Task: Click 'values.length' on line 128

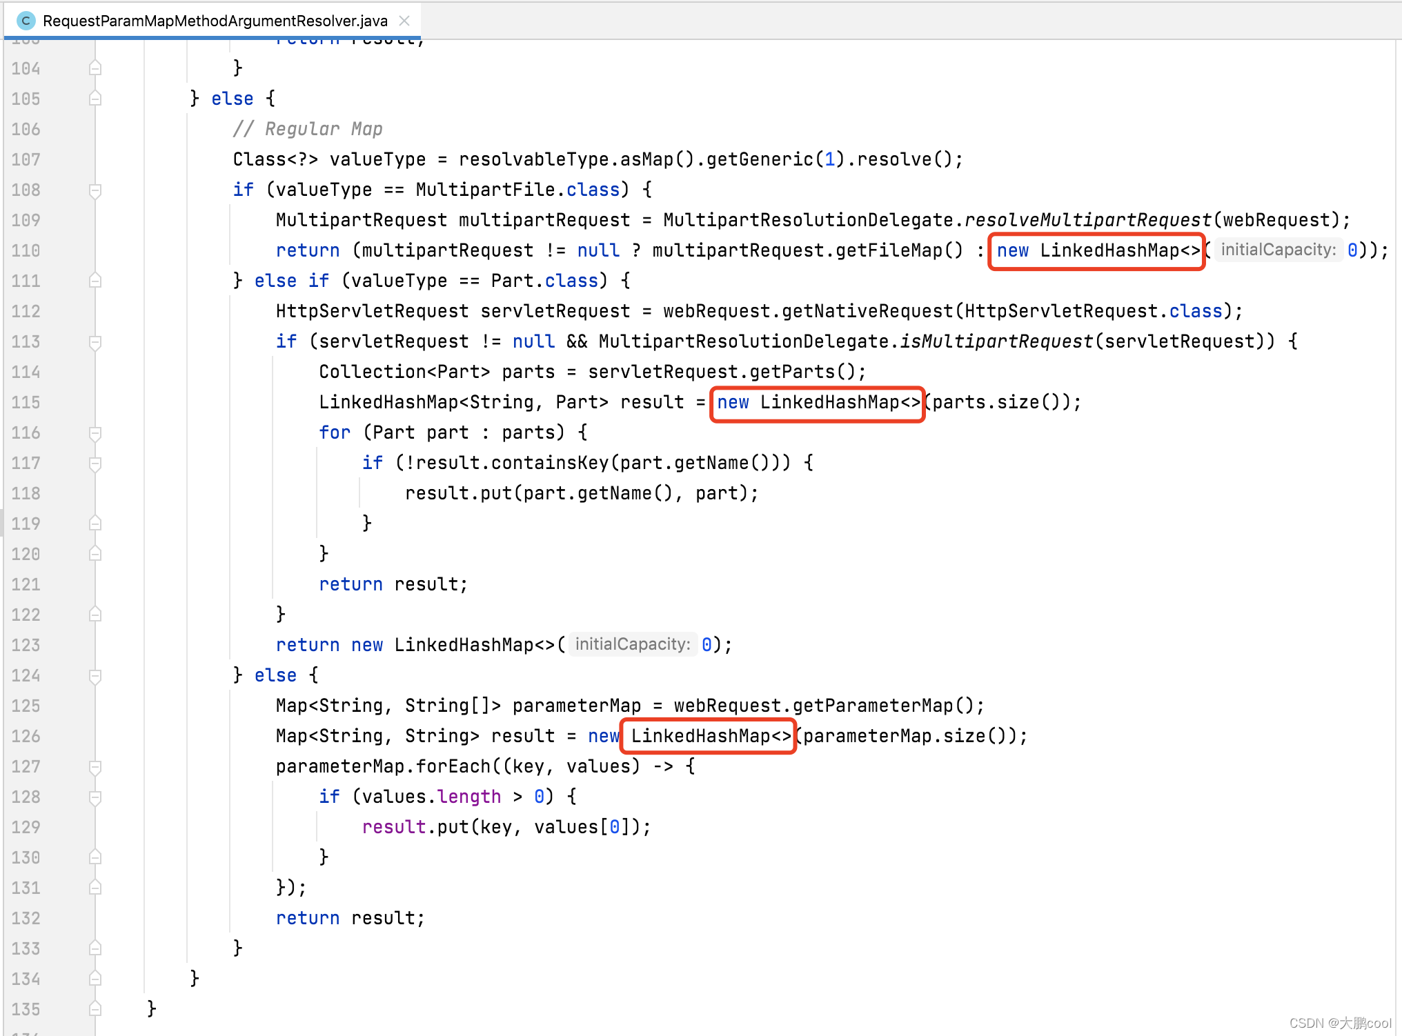Action: click(x=431, y=797)
